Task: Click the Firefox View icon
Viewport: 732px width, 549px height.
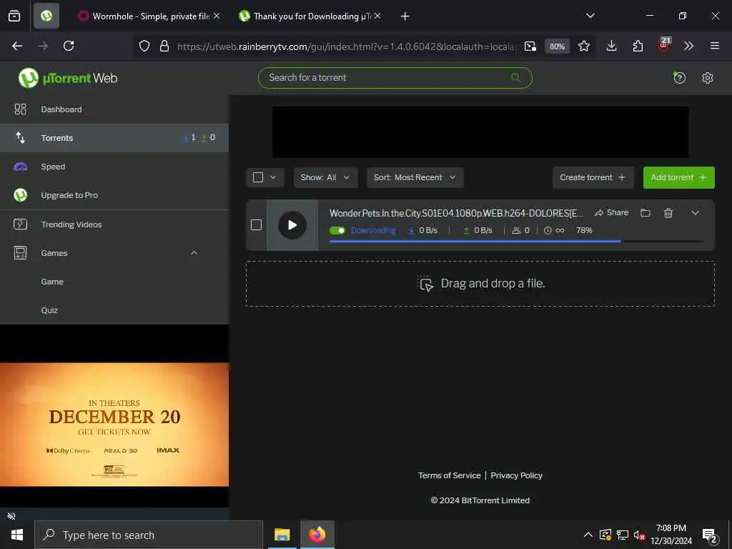Action: coord(14,16)
